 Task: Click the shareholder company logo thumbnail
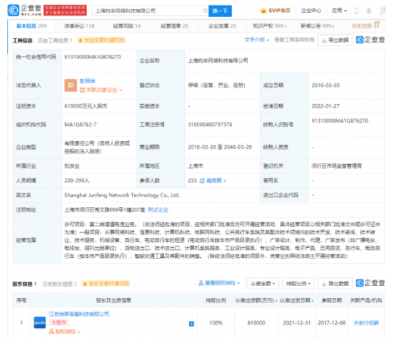tap(39, 322)
